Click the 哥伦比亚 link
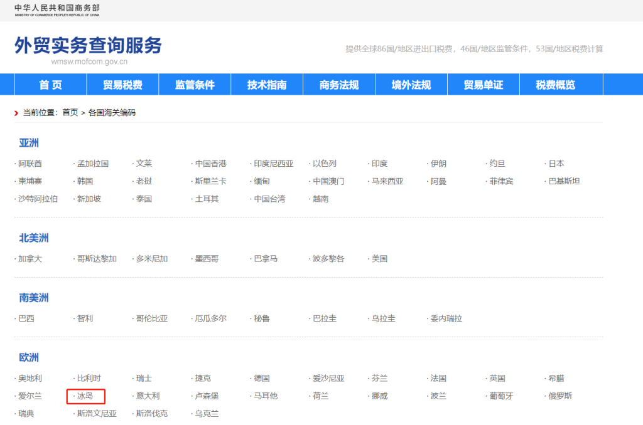 coord(152,318)
